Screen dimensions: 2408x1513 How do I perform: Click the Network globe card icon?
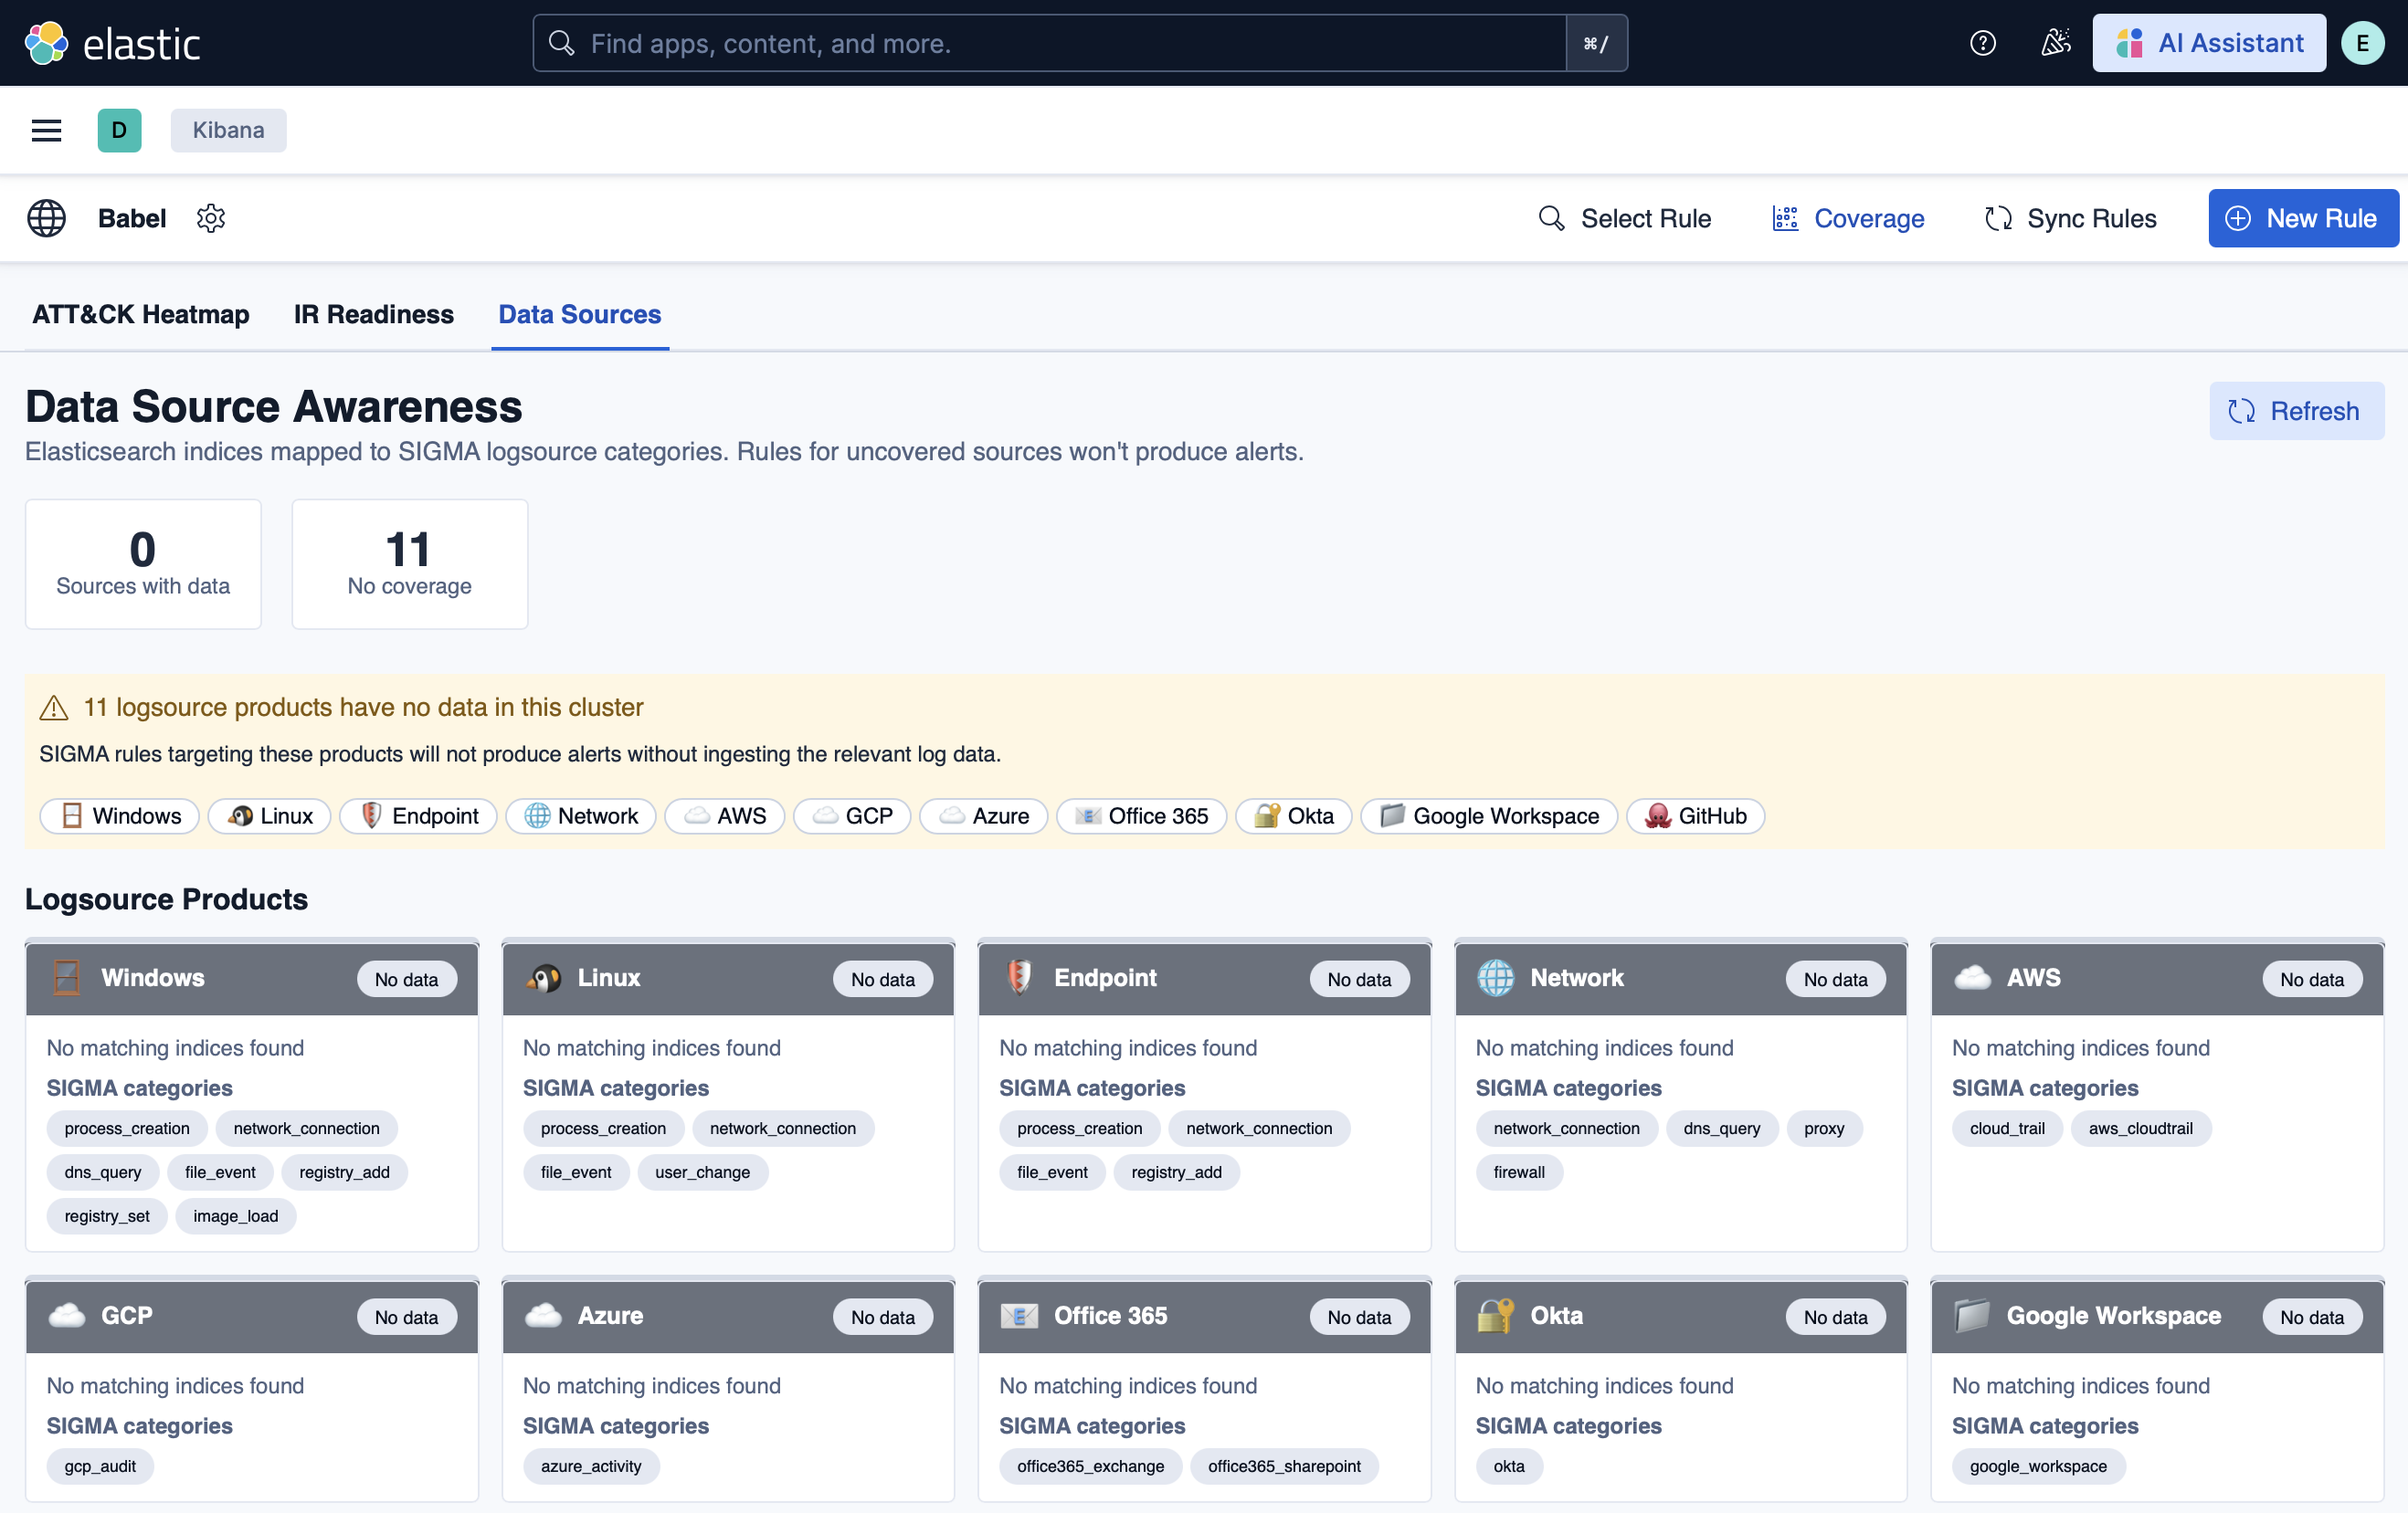click(x=1496, y=977)
